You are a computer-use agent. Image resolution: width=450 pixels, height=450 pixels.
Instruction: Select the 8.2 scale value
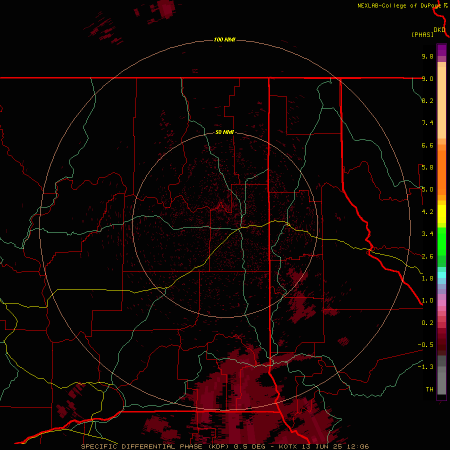(427, 100)
